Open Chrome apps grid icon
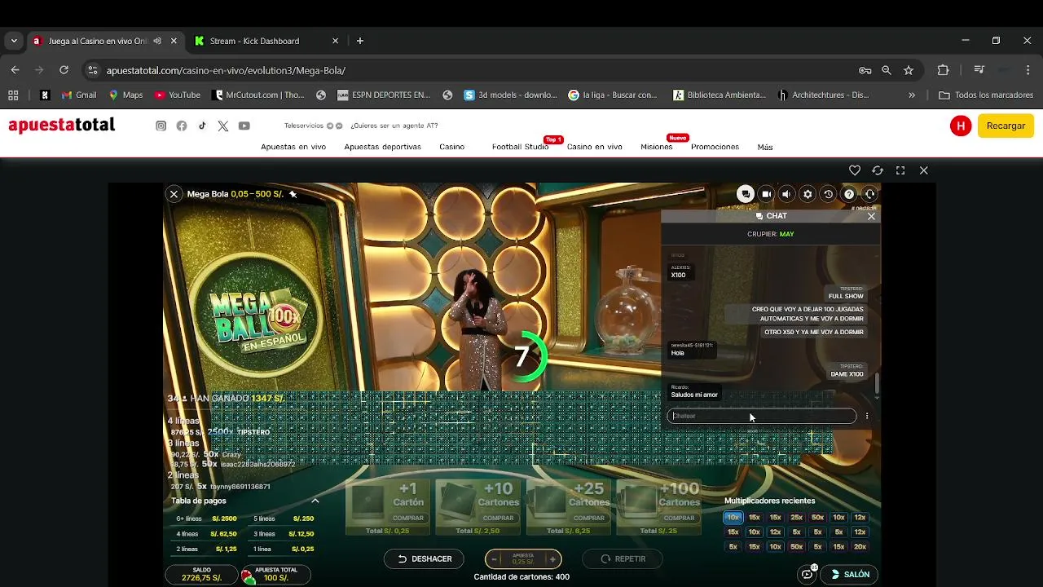 (x=13, y=95)
